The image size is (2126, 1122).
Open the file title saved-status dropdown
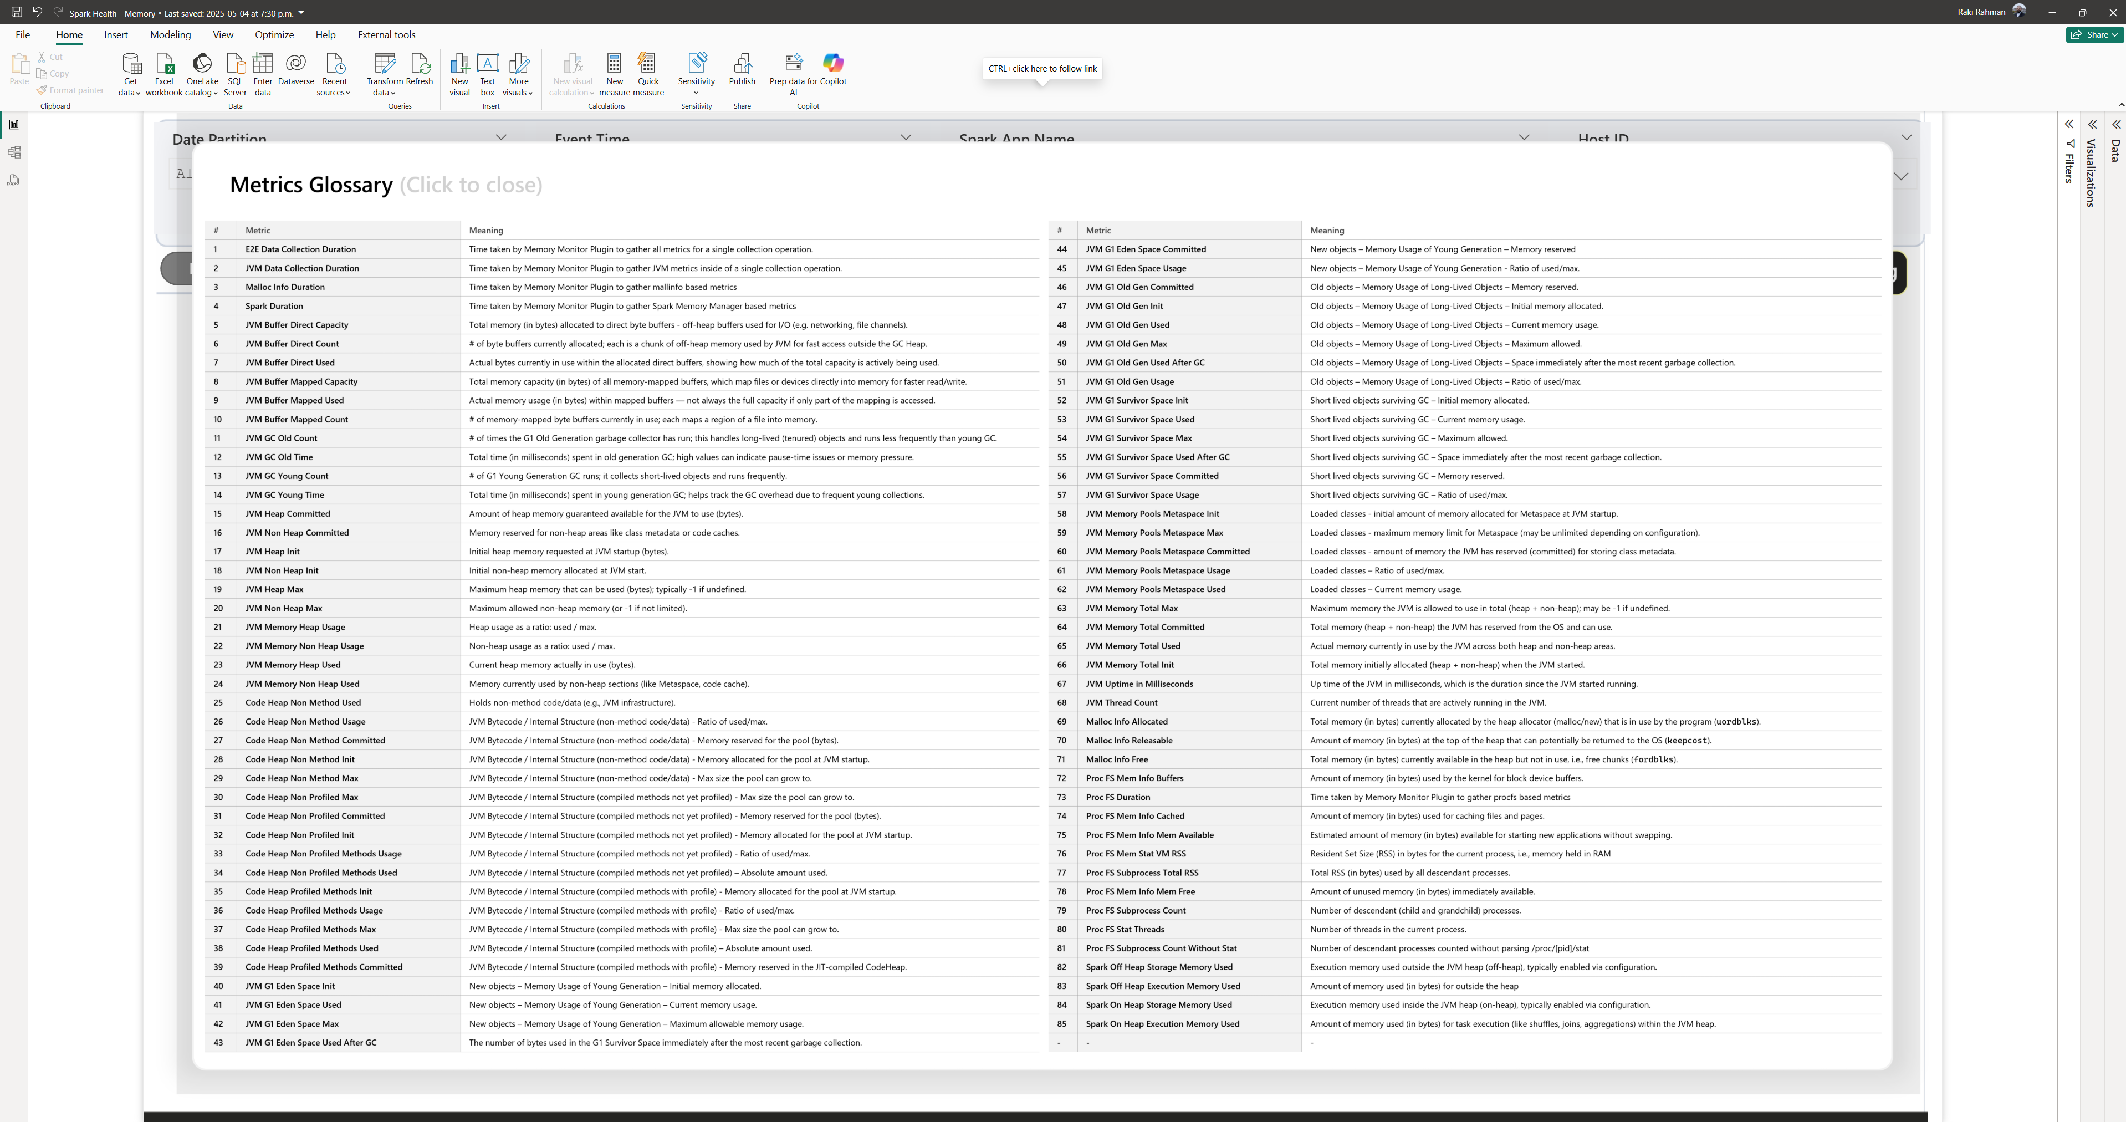301,13
